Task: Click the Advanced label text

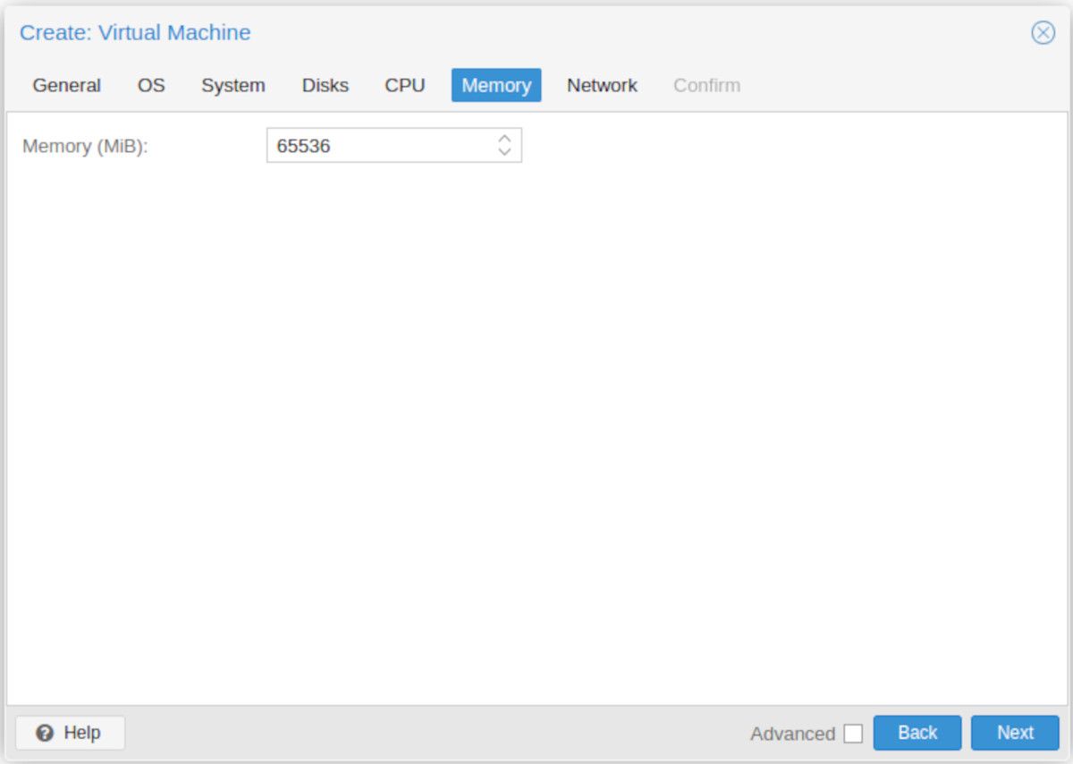Action: pyautogui.click(x=792, y=734)
